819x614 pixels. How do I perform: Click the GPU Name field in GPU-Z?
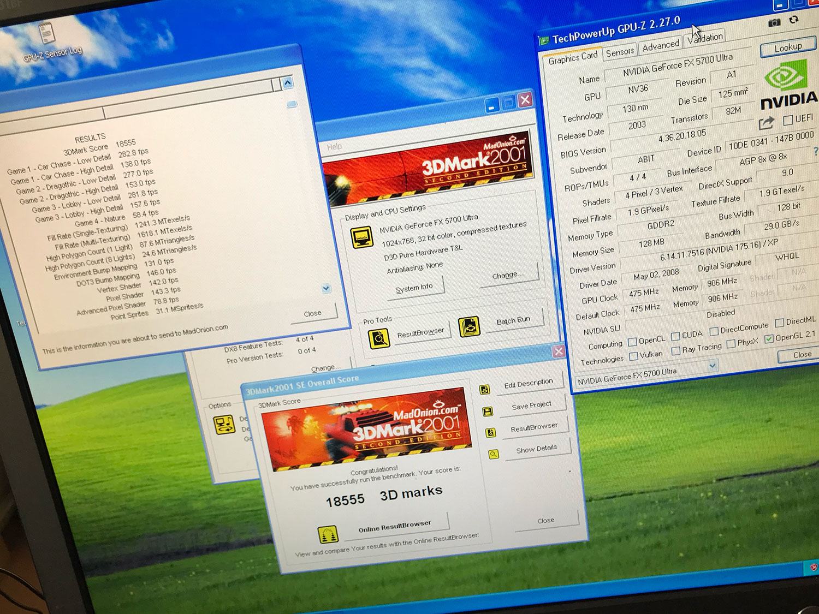click(677, 64)
